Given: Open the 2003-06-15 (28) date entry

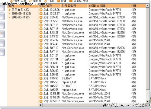Looking at the screenshot, I should pyautogui.click(x=21, y=14).
